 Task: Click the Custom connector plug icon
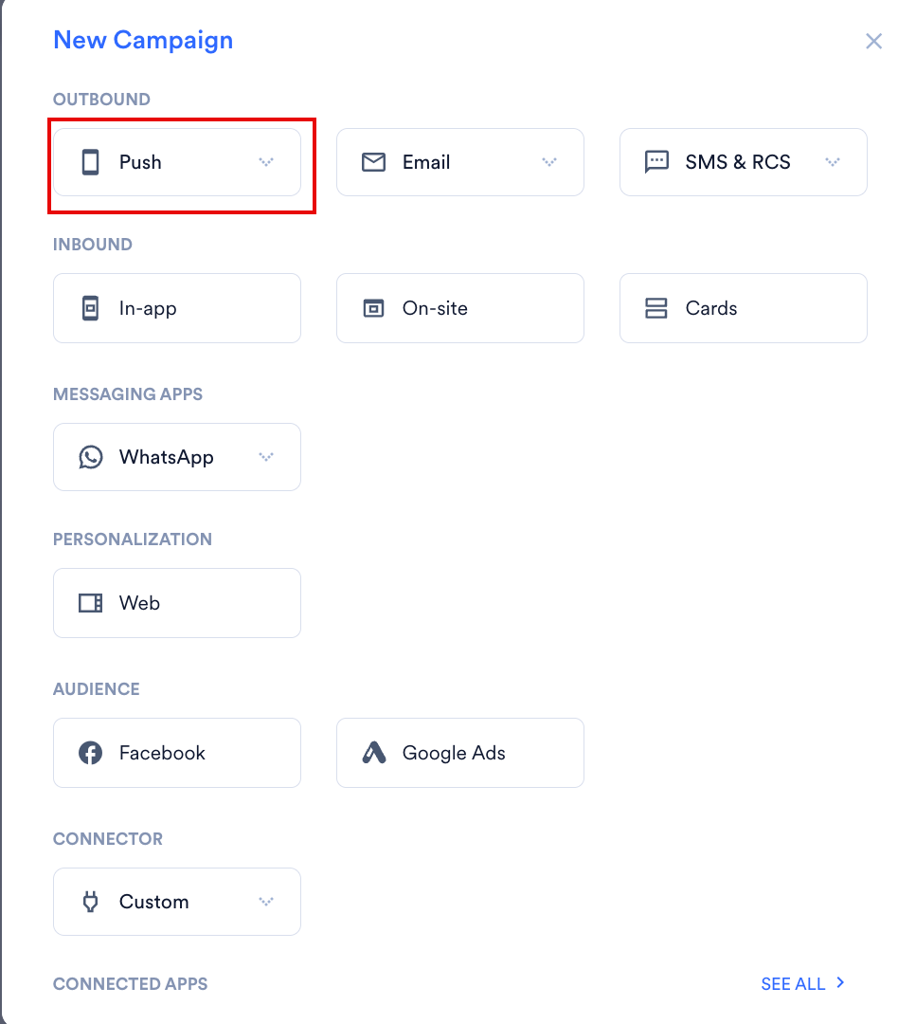(x=91, y=902)
